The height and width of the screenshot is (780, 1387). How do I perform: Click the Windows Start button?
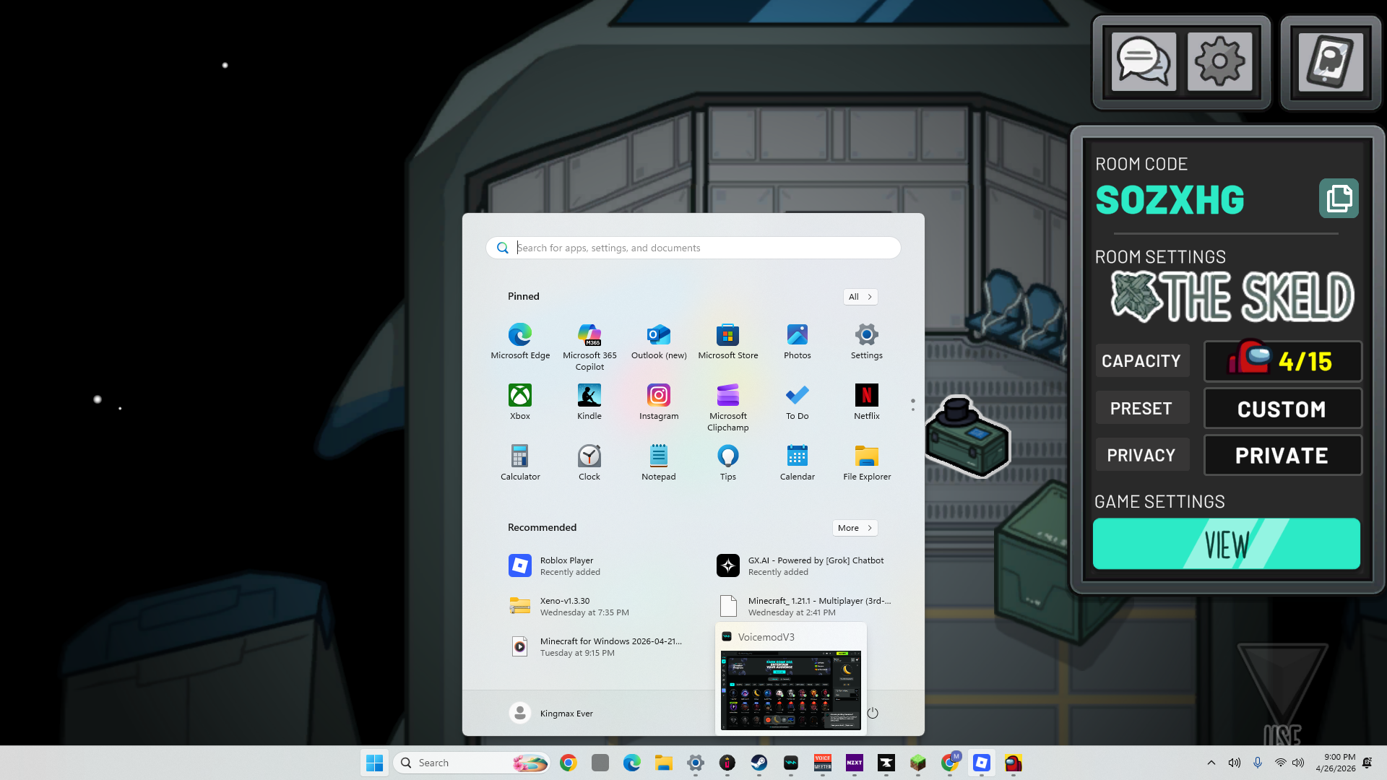coord(374,763)
